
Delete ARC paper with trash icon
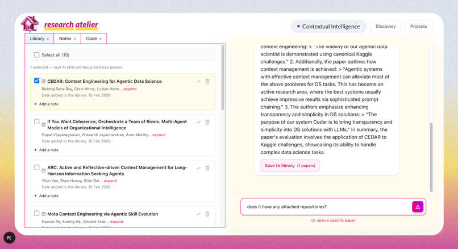pyautogui.click(x=207, y=168)
